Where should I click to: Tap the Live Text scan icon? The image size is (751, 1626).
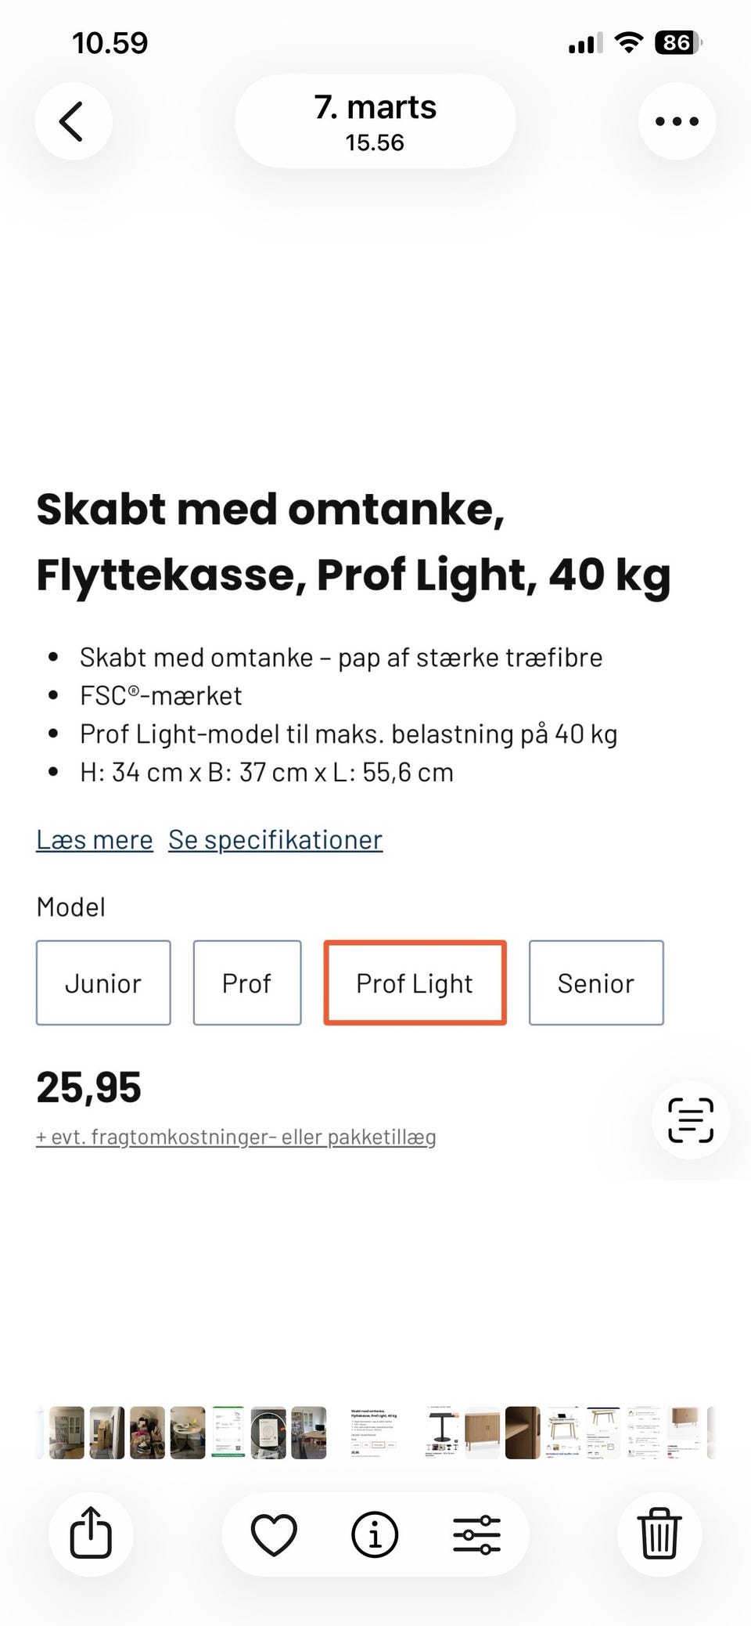point(690,1120)
